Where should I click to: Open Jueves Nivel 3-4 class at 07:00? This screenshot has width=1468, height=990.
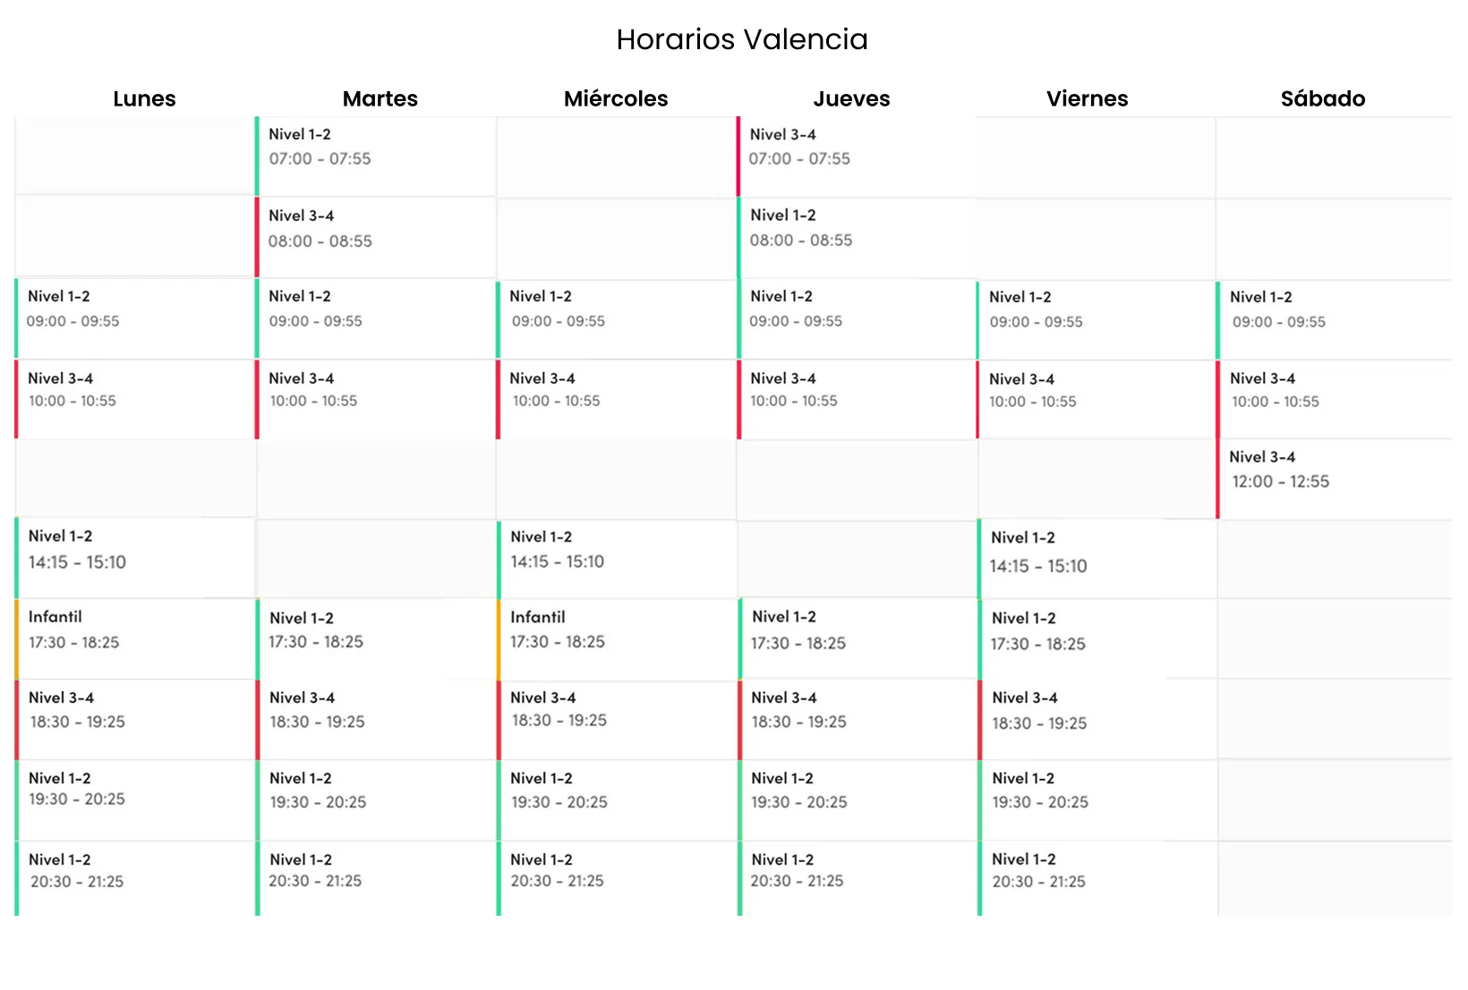856,156
